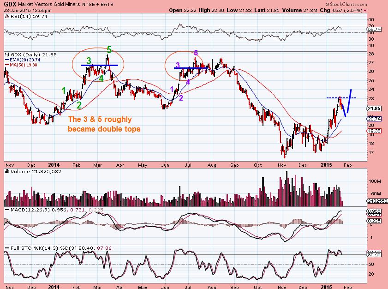Click the 20.74 EMA tag on price axis

coord(374,119)
